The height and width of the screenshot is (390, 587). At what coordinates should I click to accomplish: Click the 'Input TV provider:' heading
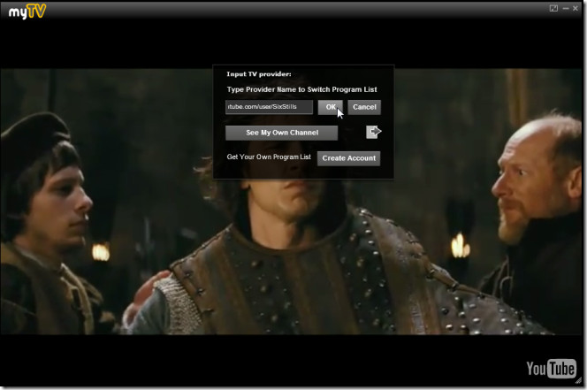pyautogui.click(x=259, y=74)
